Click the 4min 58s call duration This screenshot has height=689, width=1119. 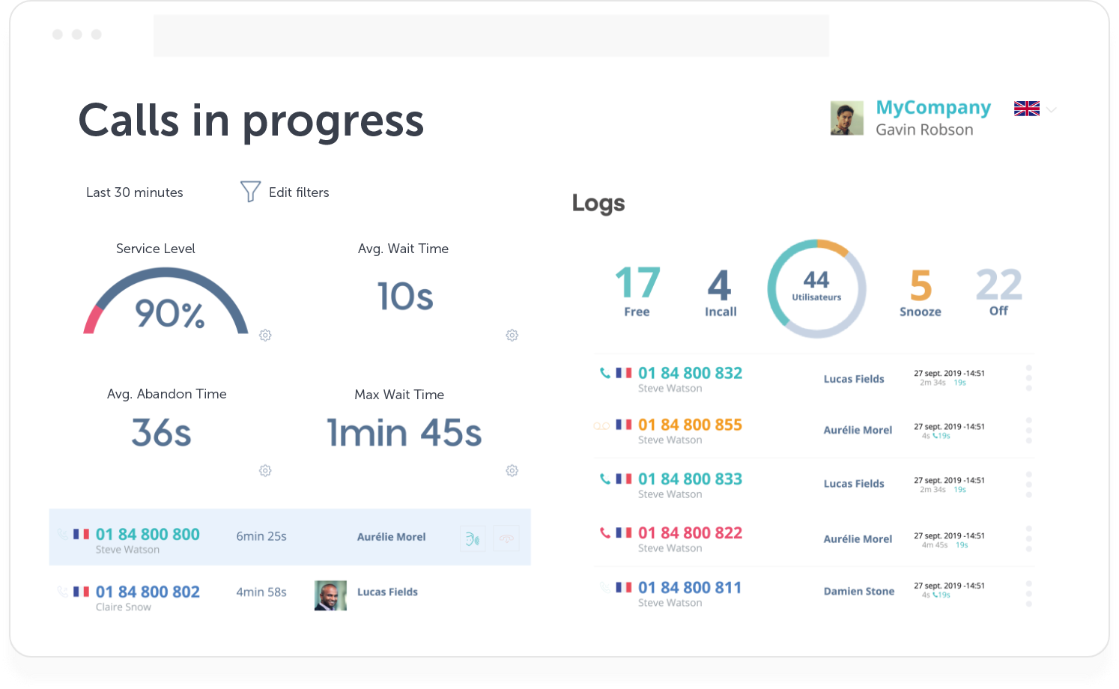coord(261,592)
